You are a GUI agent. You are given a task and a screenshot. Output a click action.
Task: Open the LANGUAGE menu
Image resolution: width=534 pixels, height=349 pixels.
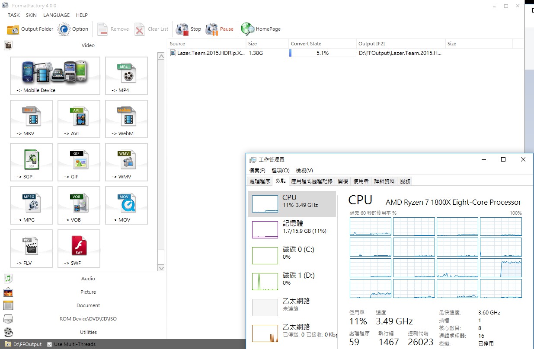[x=56, y=15]
